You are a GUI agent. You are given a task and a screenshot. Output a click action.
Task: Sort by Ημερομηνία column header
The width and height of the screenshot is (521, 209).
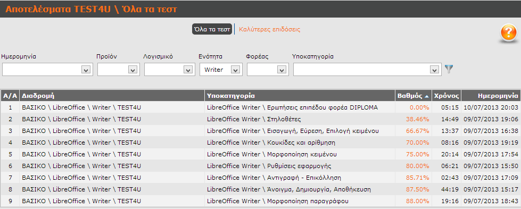(x=498, y=96)
